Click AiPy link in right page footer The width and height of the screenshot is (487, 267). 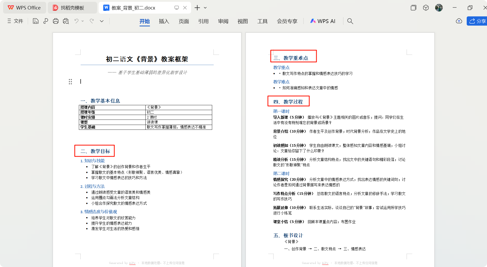(x=325, y=263)
